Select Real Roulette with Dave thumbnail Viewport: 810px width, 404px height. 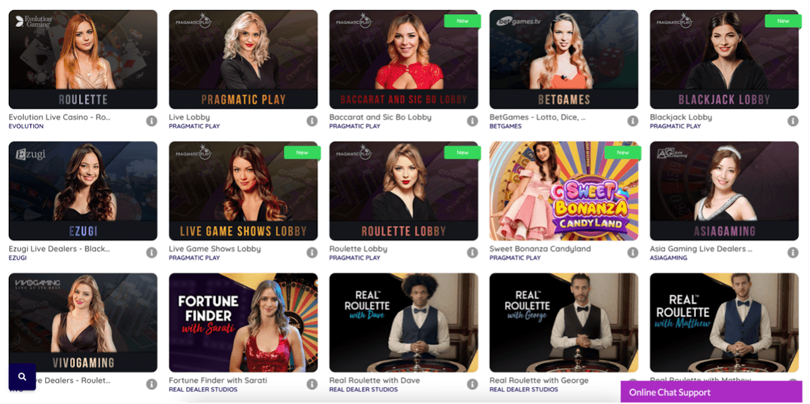404,322
